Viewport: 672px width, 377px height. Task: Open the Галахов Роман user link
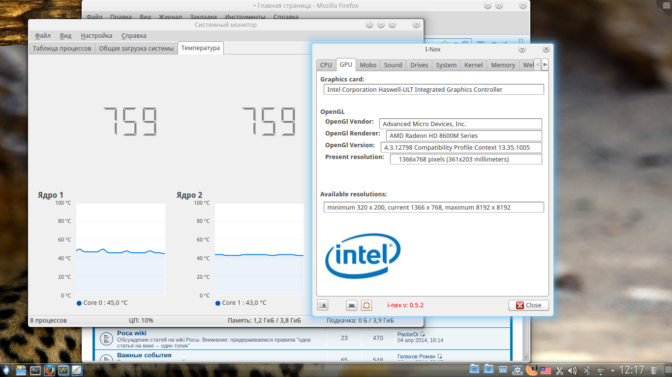coord(416,356)
